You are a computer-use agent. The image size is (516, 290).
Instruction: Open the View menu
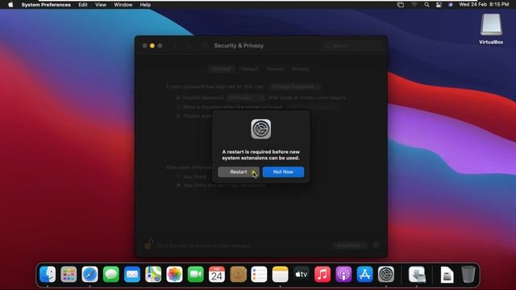point(101,5)
